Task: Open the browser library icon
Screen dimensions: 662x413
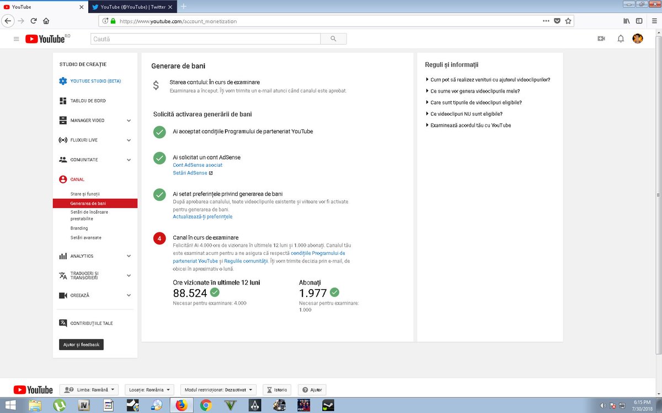Action: (627, 21)
